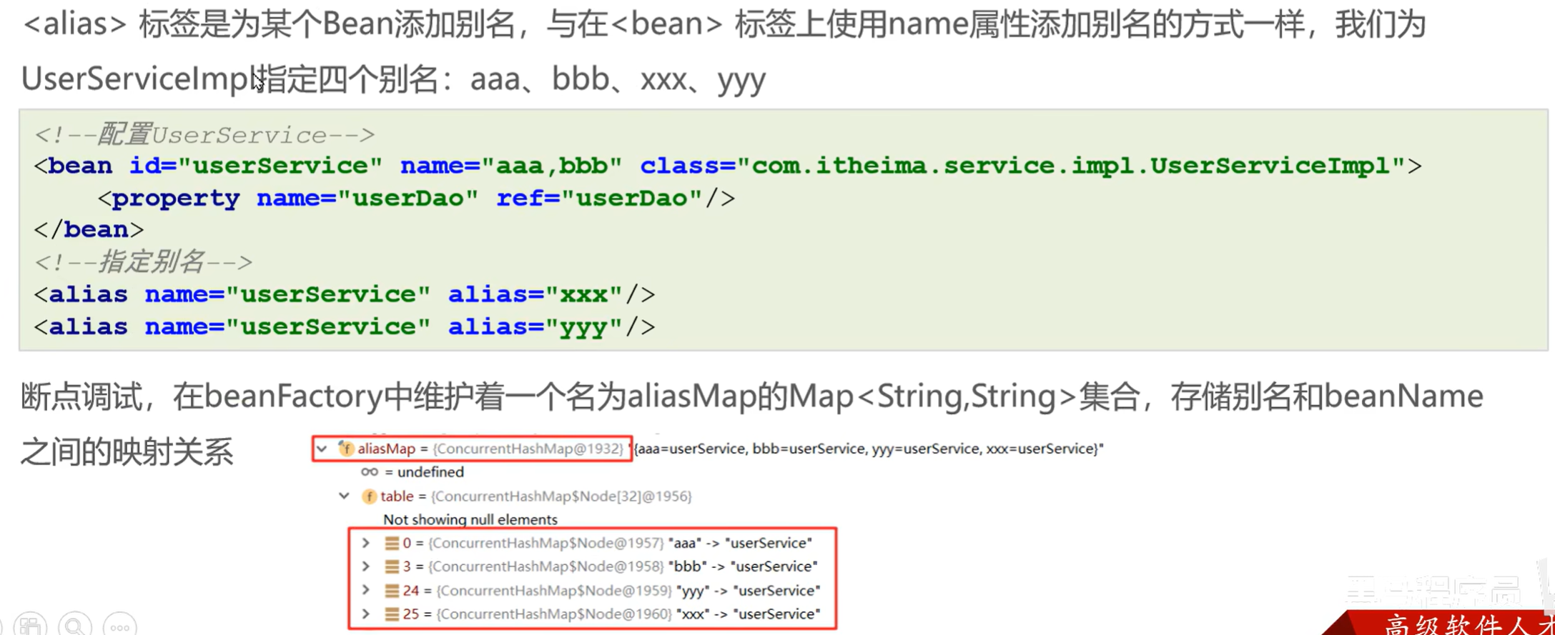Expand node 24 mapping yyy to userService
The height and width of the screenshot is (635, 1555).
[x=366, y=591]
